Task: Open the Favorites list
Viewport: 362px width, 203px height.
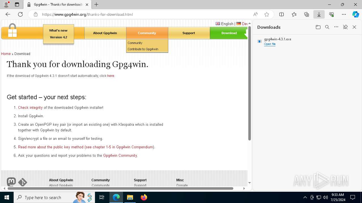Action: click(294, 14)
